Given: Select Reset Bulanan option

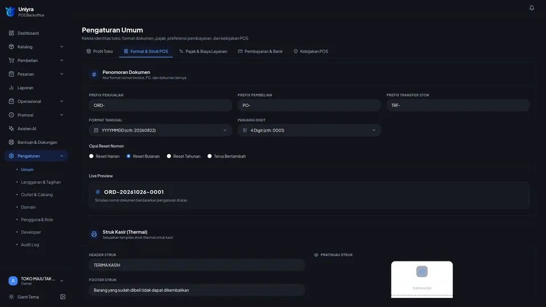Looking at the screenshot, I should coord(129,156).
